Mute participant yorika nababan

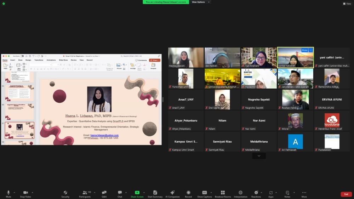304,50
